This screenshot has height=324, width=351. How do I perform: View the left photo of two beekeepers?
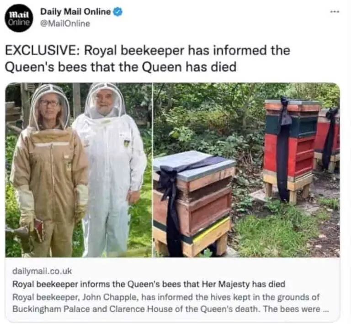tap(79, 170)
